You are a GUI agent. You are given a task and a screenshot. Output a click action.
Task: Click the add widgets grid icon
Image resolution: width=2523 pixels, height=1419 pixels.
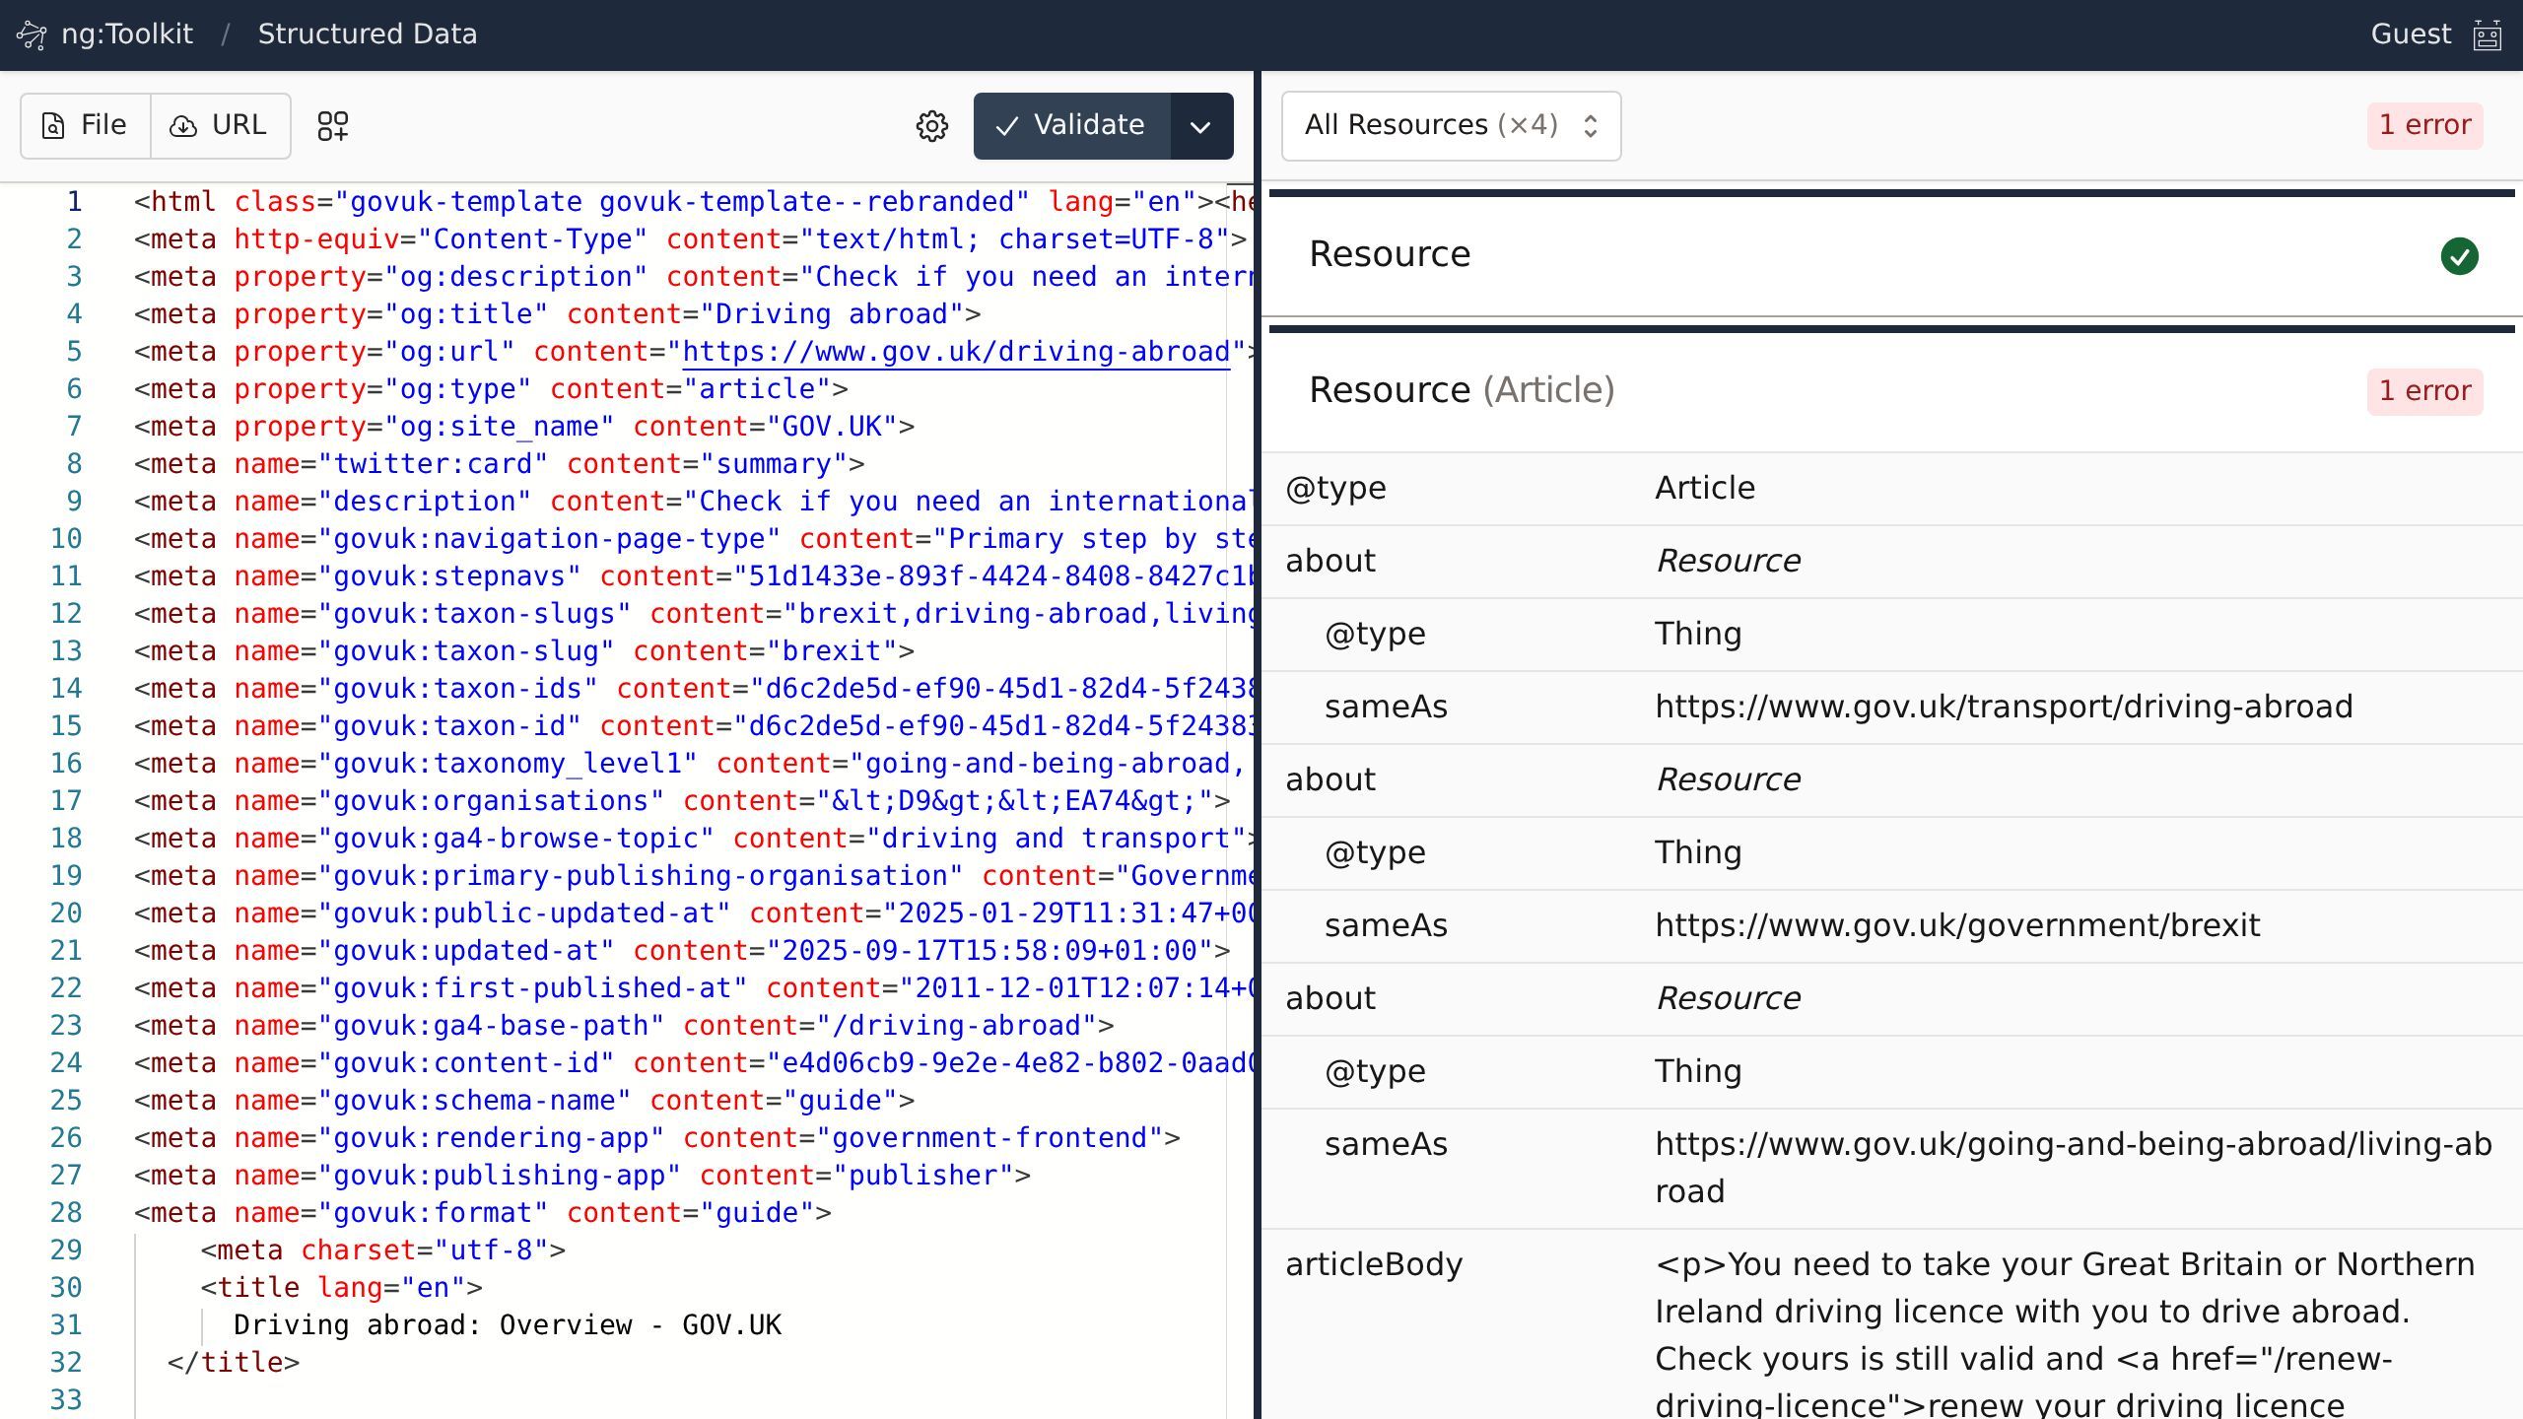click(332, 126)
